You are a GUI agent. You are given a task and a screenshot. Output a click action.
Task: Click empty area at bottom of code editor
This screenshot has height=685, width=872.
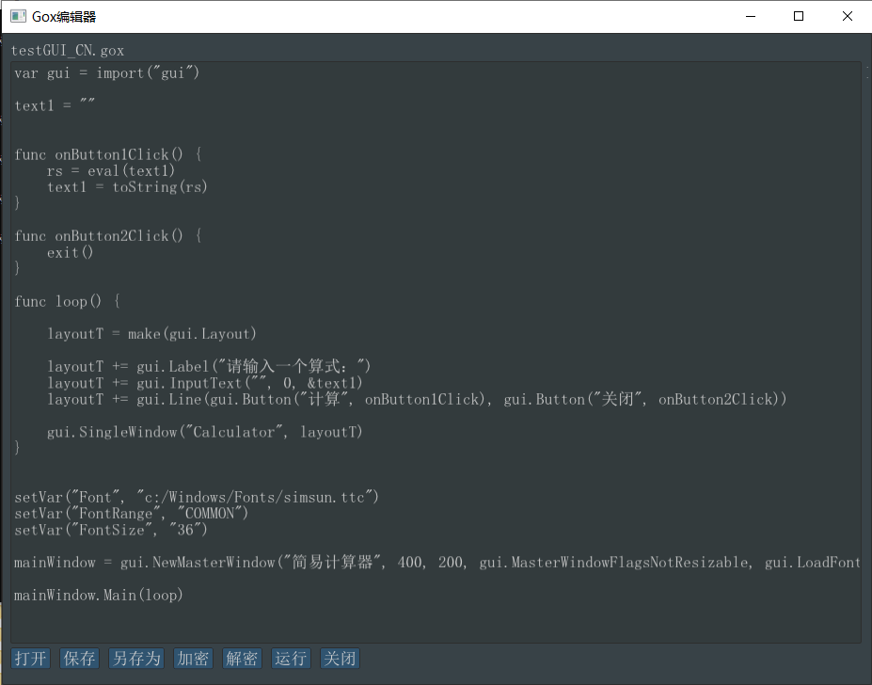[436, 623]
